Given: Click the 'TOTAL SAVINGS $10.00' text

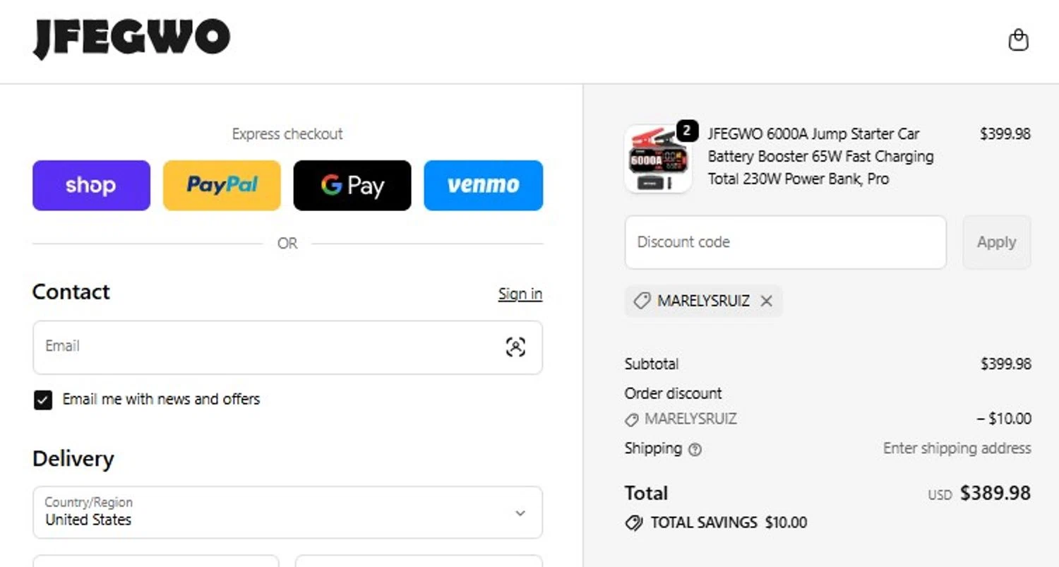Looking at the screenshot, I should pos(729,523).
